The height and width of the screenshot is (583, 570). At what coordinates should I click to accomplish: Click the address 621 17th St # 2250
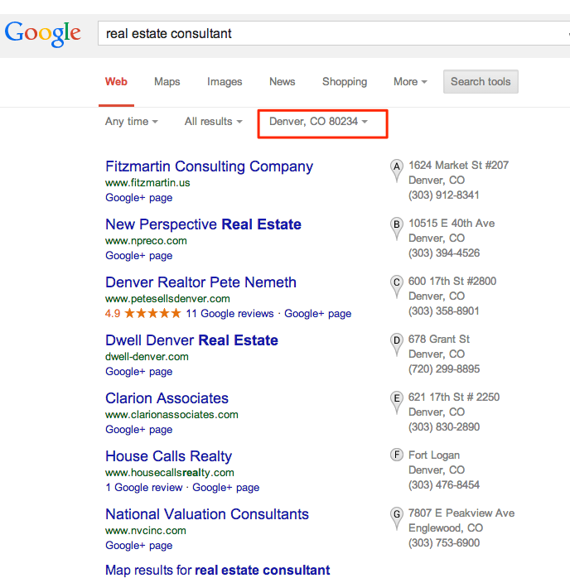click(454, 397)
